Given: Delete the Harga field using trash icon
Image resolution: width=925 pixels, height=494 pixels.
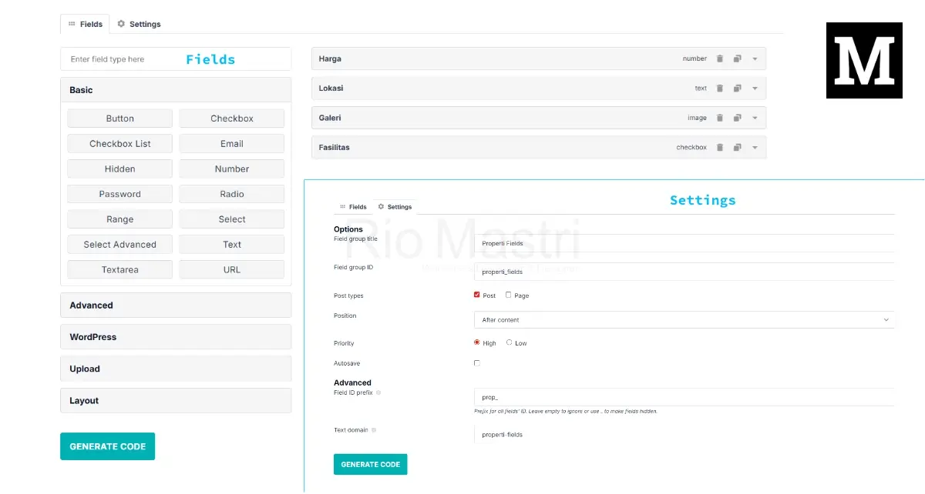Looking at the screenshot, I should pyautogui.click(x=720, y=58).
